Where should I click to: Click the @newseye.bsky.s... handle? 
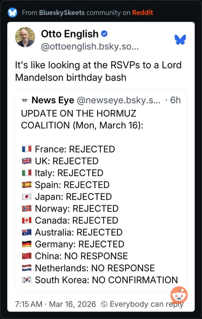(118, 100)
